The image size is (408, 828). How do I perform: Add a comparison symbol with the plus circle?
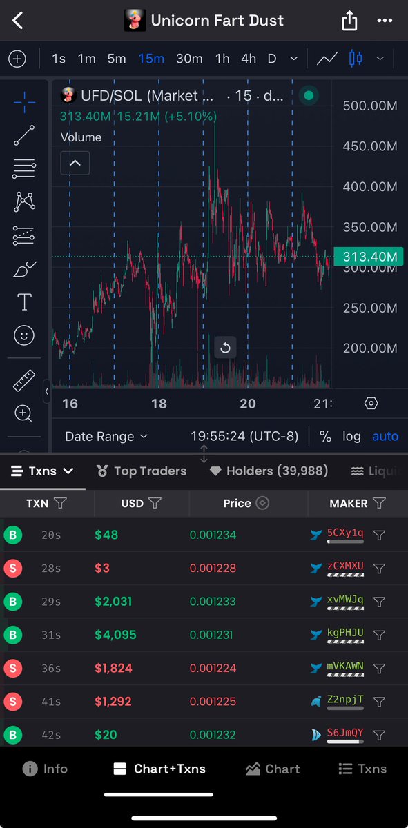(x=17, y=59)
